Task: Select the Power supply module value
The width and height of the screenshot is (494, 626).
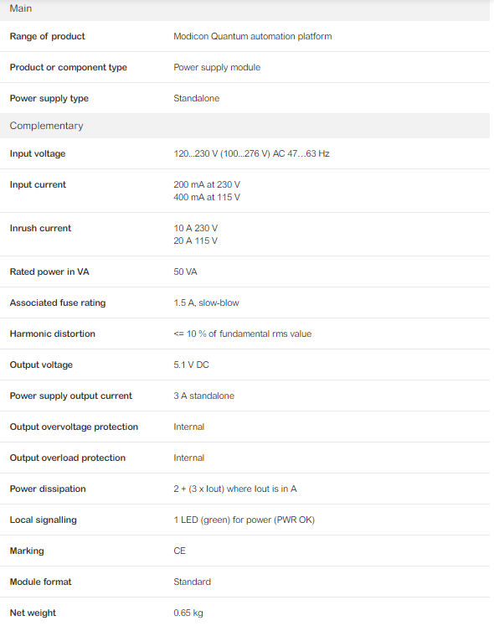Action: (217, 68)
